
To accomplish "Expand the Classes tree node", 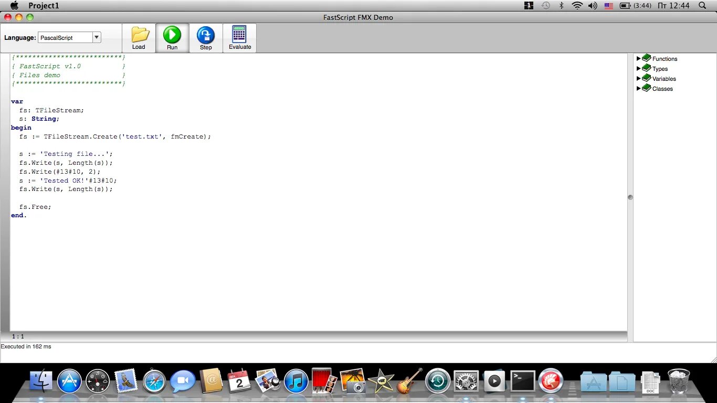I will click(639, 88).
